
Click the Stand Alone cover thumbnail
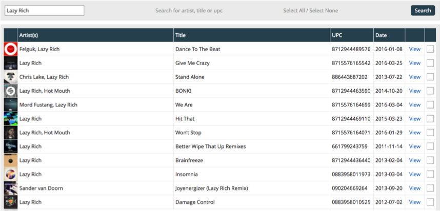click(11, 77)
